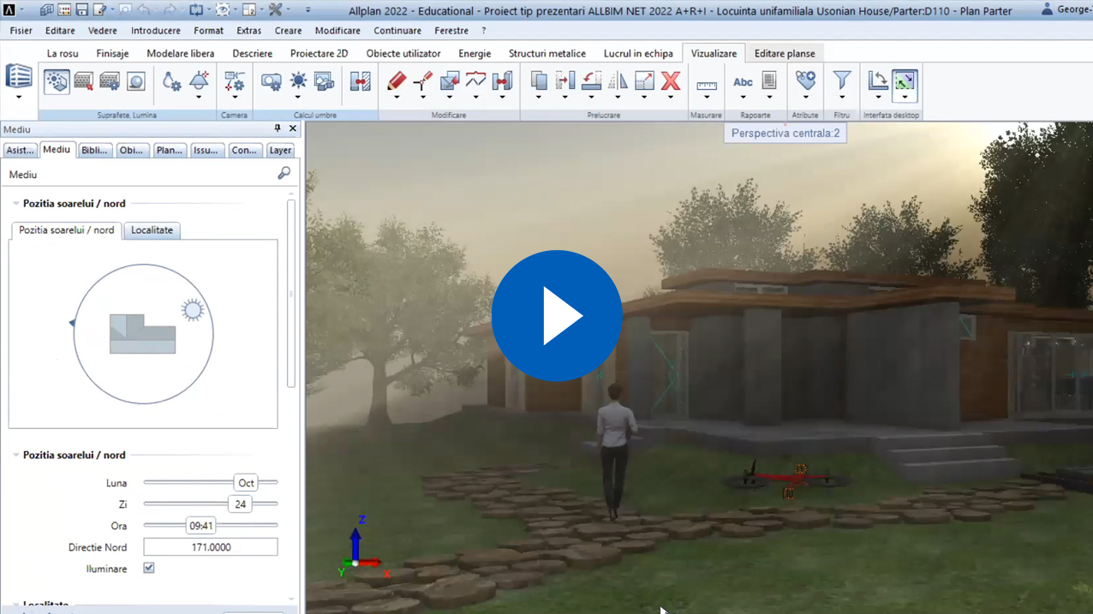Click the axis rotate interface icon
The width and height of the screenshot is (1093, 614).
pos(878,80)
